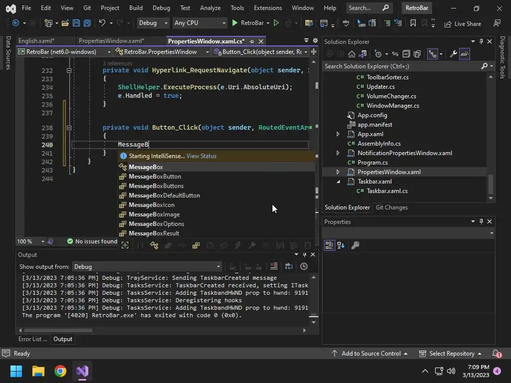This screenshot has height=383, width=511.
Task: Toggle Categorized view in Properties panel
Action: click(329, 245)
